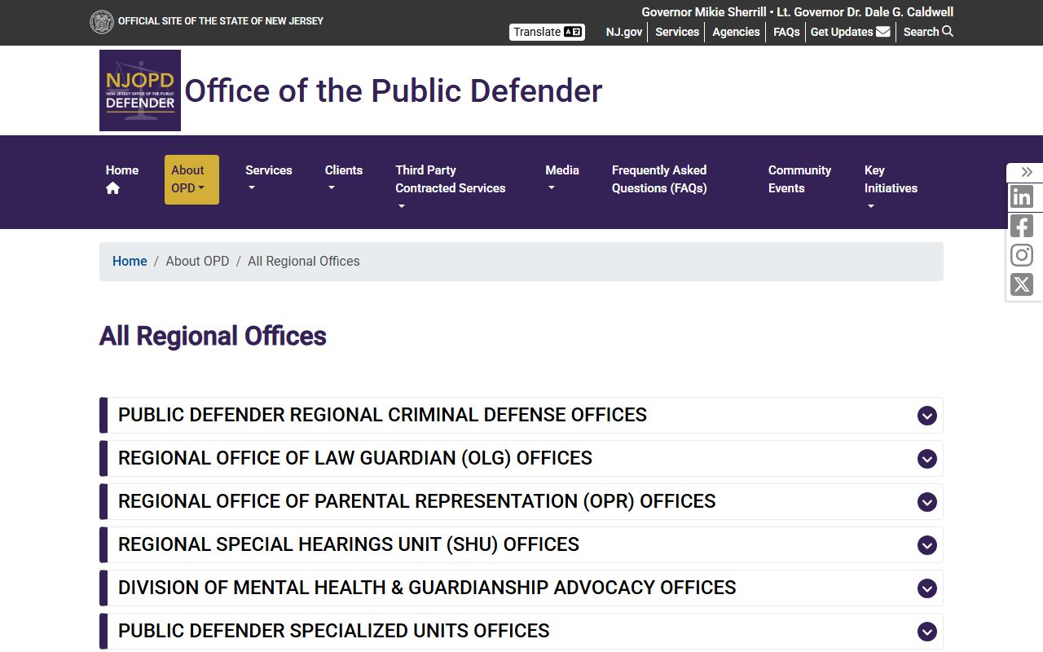Open the NJ.gov link
Viewport: 1043px width, 652px height.
coord(624,32)
